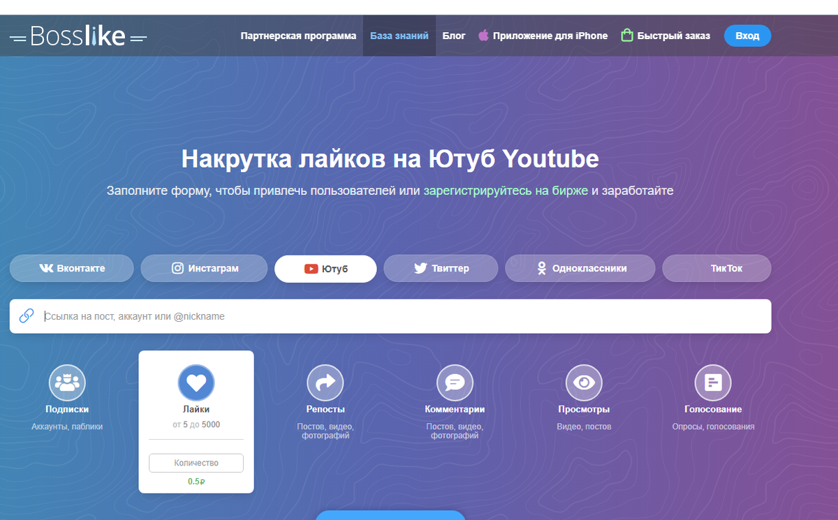This screenshot has width=838, height=520.
Task: Click the Twitter bird icon
Action: coord(420,268)
